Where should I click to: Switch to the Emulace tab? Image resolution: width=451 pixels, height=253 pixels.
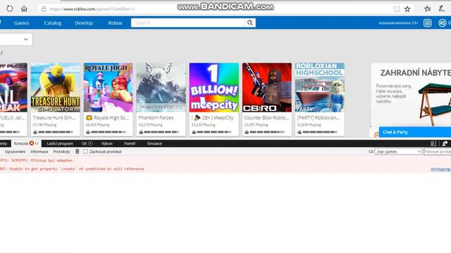tap(154, 143)
